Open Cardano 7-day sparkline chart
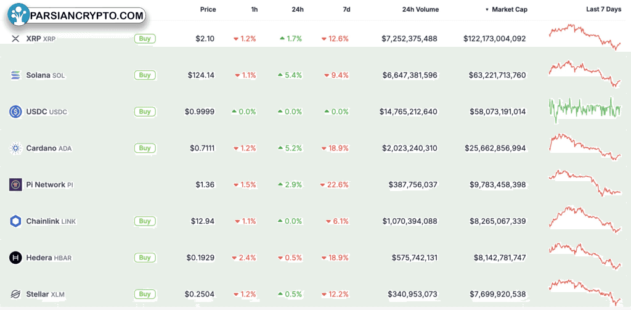The image size is (631, 310). coord(585,147)
